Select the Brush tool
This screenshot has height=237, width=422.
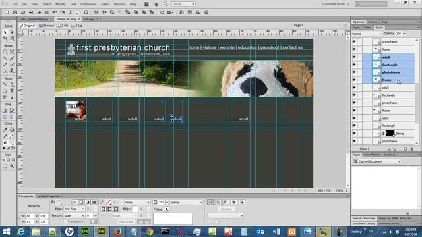pyautogui.click(x=12, y=58)
